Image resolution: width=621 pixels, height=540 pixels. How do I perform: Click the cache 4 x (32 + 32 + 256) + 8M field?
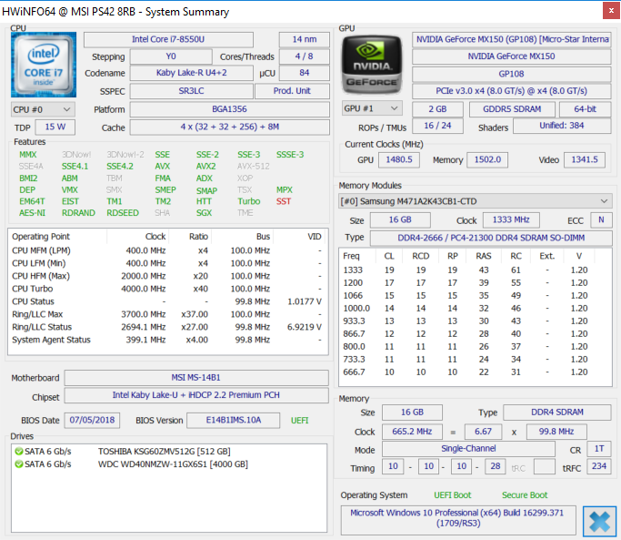(230, 127)
